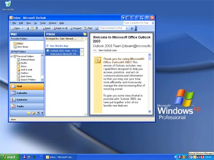This screenshot has width=214, height=160.
Task: Click the Move to Folder toolbar icon
Action: click(32, 28)
